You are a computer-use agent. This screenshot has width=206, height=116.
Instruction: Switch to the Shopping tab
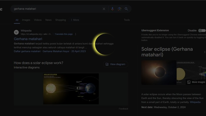tap(61, 20)
